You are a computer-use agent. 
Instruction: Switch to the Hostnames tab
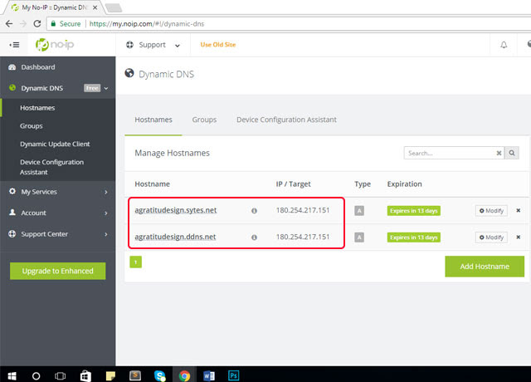pyautogui.click(x=153, y=120)
